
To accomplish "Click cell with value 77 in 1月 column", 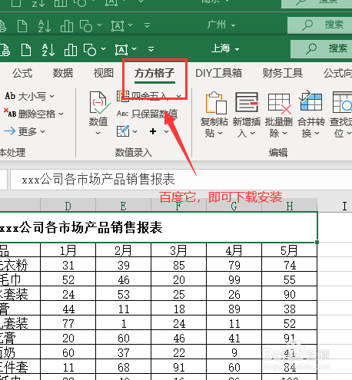I will coord(68,323).
